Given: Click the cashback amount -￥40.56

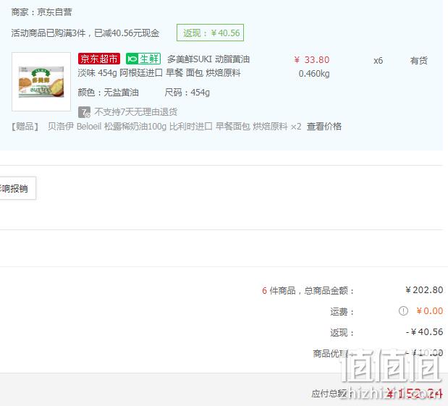Looking at the screenshot, I should pyautogui.click(x=424, y=332).
